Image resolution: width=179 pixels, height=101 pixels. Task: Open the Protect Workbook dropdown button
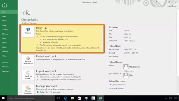tap(28, 60)
